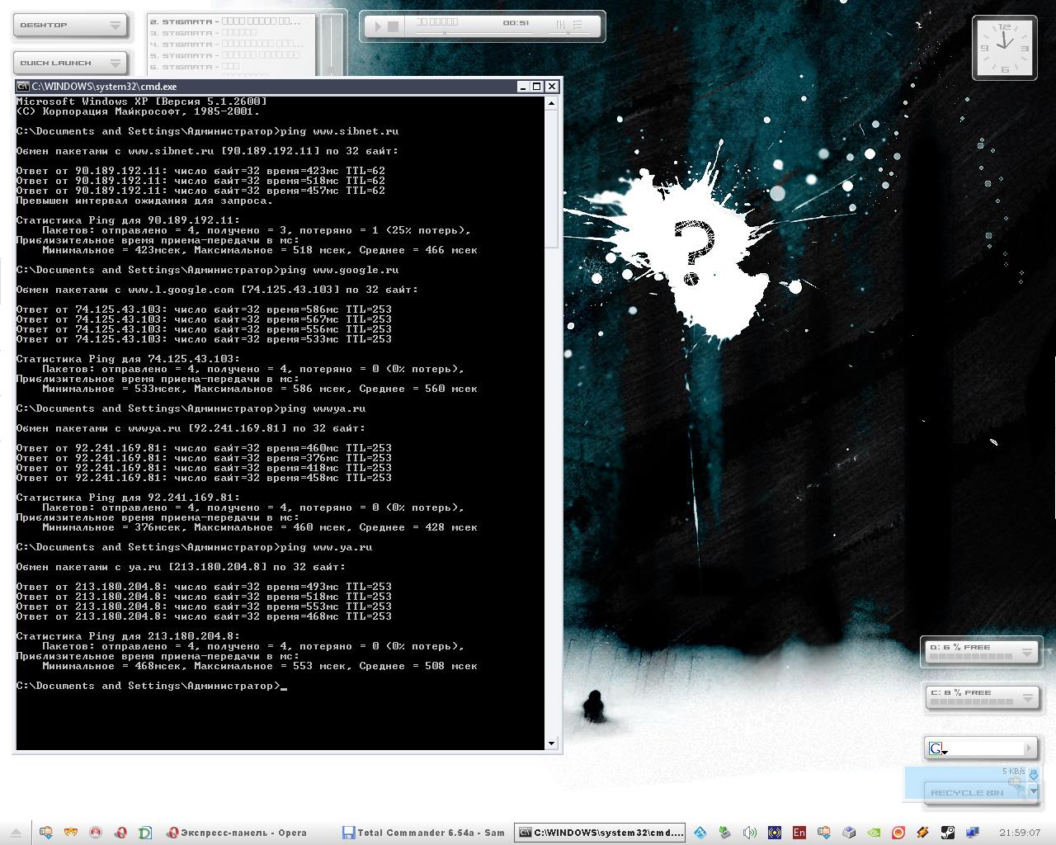Open the Opera icon in quick launch
The height and width of the screenshot is (845, 1056).
pyautogui.click(x=120, y=833)
